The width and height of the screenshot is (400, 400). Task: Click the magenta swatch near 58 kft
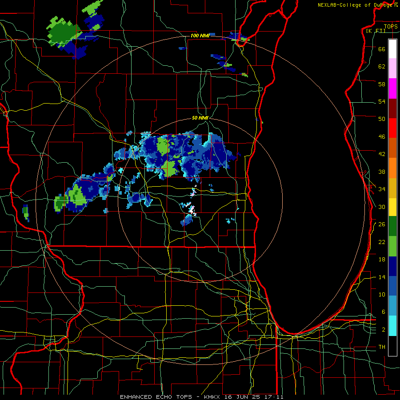click(x=392, y=88)
